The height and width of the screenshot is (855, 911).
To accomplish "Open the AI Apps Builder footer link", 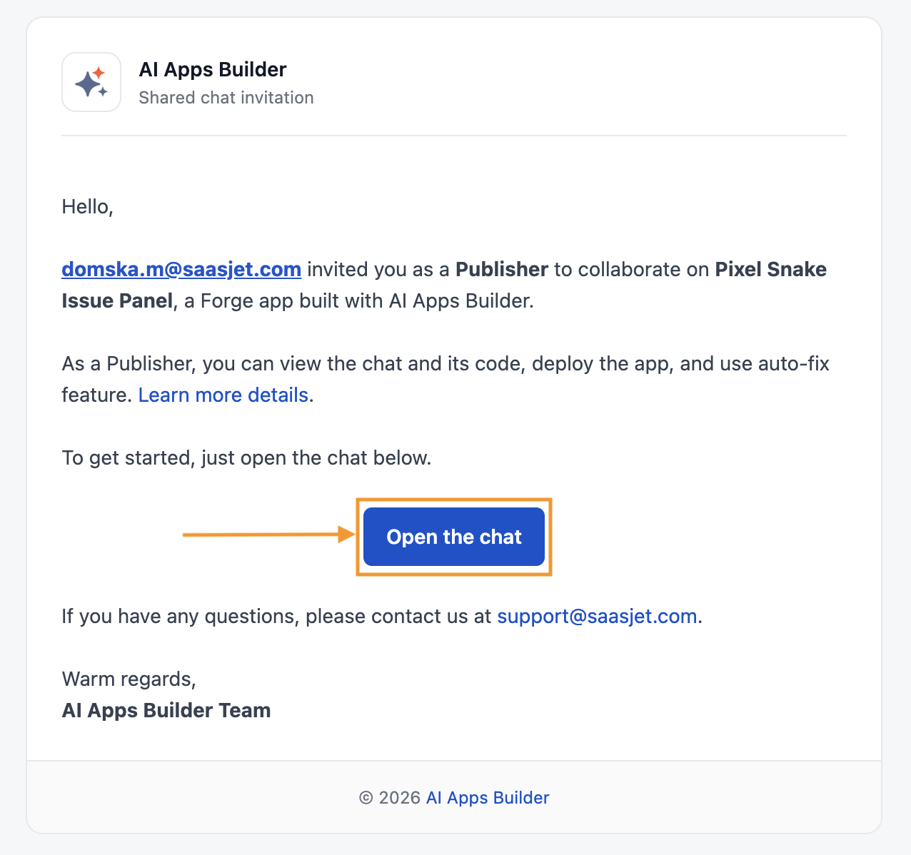I will (x=488, y=797).
